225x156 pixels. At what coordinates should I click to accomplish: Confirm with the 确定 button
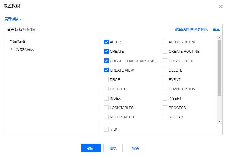coord(91,148)
